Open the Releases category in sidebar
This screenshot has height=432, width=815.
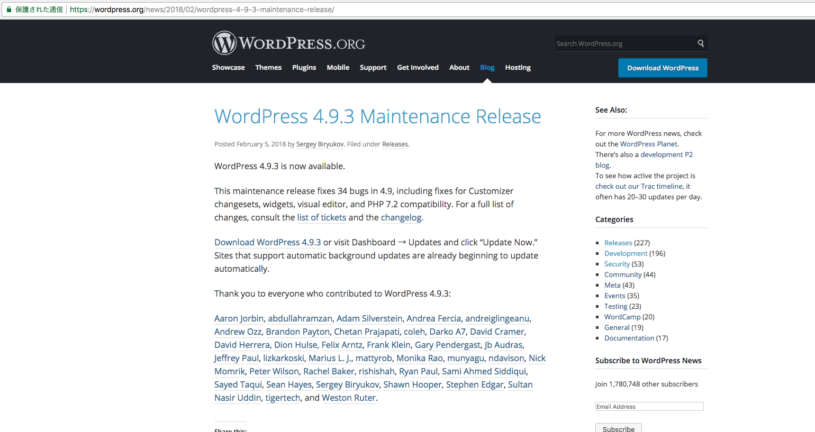click(618, 243)
